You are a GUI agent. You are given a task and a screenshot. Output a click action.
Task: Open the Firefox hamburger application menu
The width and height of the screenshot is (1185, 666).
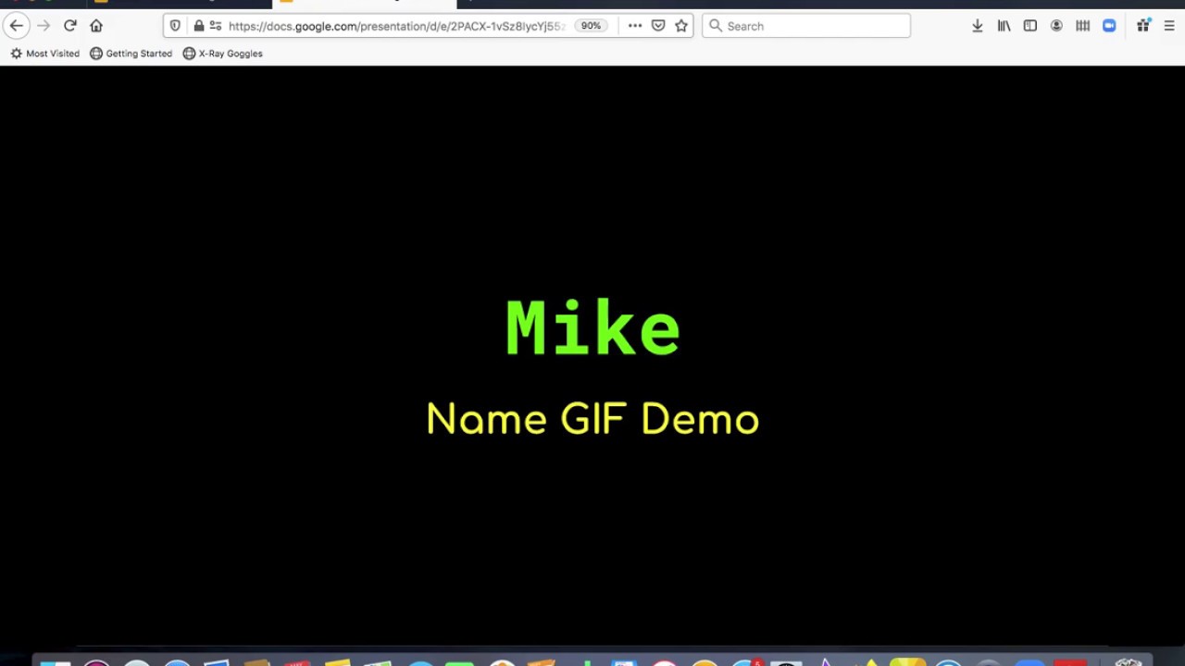point(1169,26)
